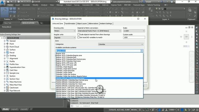
Task: Toggle the grid display in the status bar
Action: pos(140,110)
